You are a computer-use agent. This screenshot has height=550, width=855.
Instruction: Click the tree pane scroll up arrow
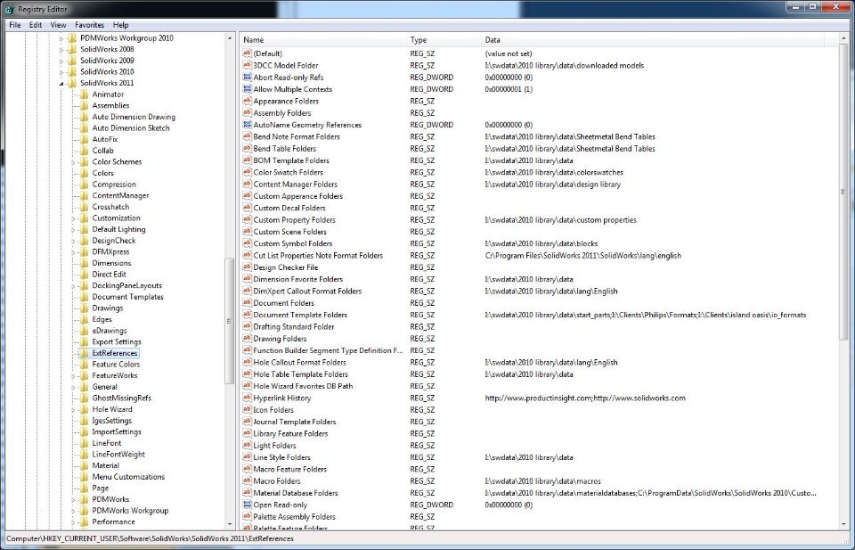point(230,38)
